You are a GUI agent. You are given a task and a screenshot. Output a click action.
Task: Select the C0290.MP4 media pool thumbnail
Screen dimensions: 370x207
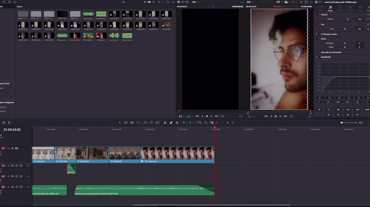coord(166,26)
